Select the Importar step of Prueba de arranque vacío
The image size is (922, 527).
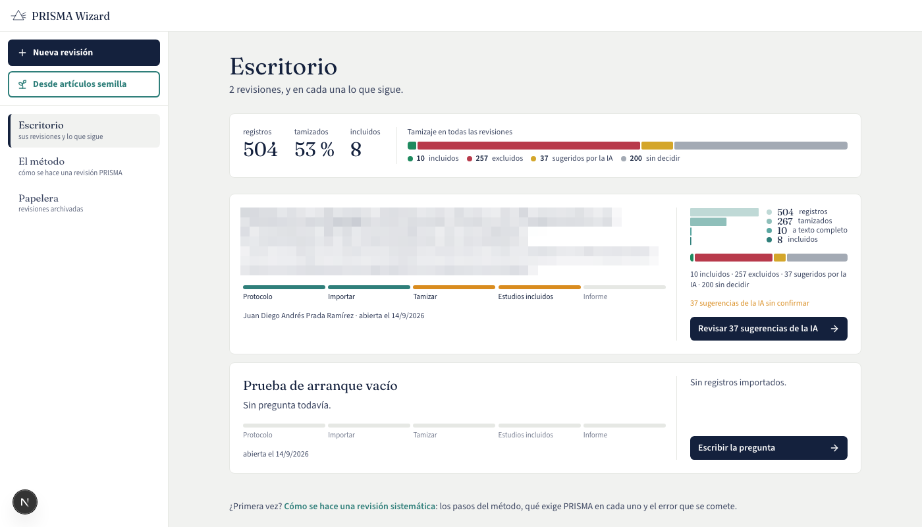369,431
